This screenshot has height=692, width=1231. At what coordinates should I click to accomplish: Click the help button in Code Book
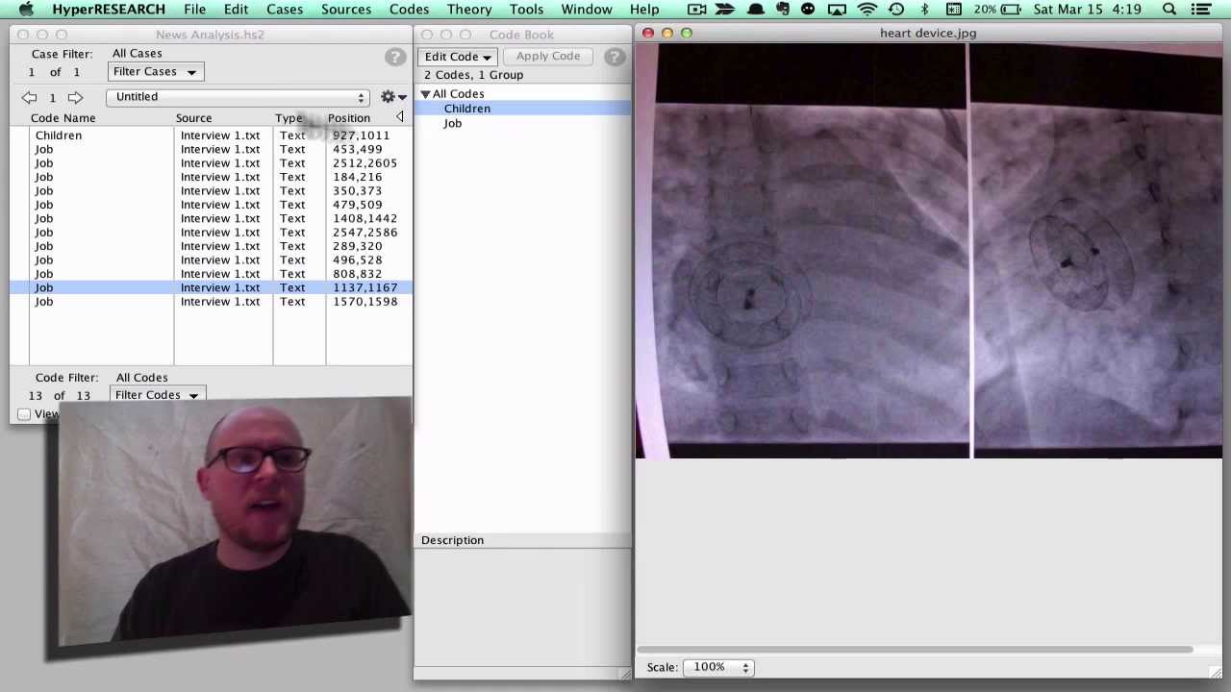(615, 57)
